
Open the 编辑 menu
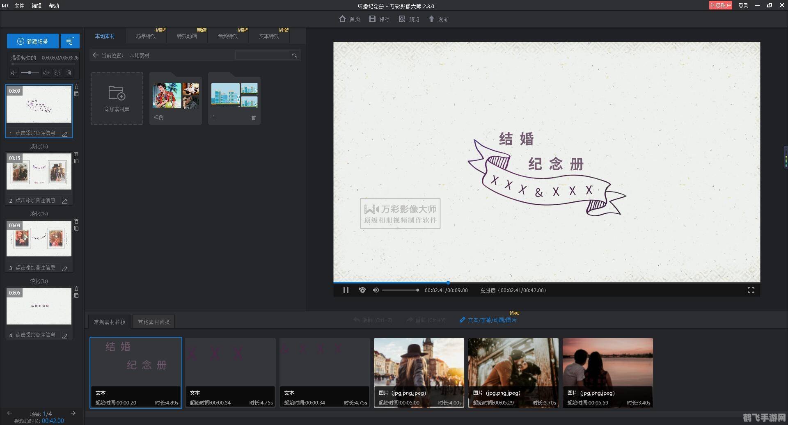point(37,6)
